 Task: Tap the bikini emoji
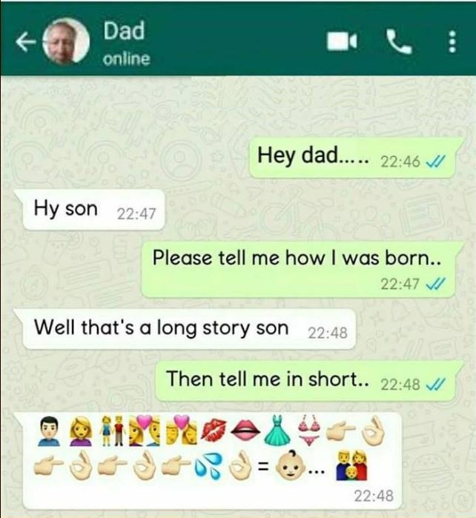pyautogui.click(x=309, y=430)
